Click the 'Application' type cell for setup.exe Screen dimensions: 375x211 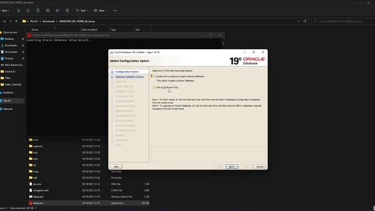117,203
